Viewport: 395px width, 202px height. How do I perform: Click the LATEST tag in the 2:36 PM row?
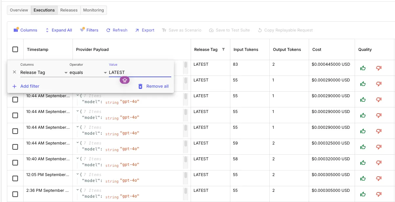pyautogui.click(x=201, y=191)
